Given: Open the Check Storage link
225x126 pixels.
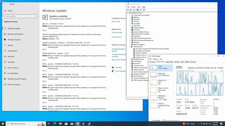Looking at the screenshot, I should (x=117, y=33).
